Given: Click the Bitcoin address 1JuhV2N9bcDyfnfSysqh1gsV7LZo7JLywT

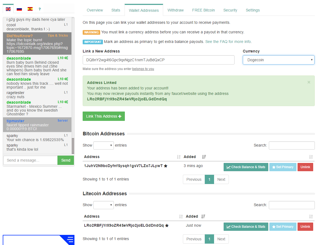Looking at the screenshot, I should pos(123,166).
